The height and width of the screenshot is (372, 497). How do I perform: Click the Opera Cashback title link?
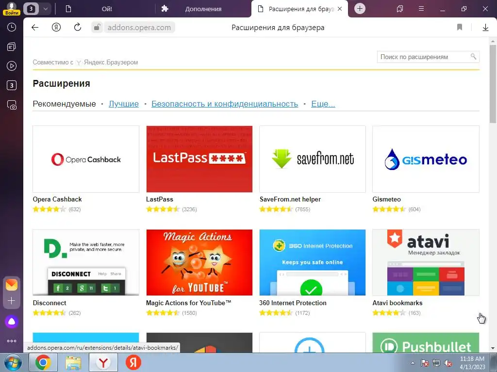click(57, 199)
